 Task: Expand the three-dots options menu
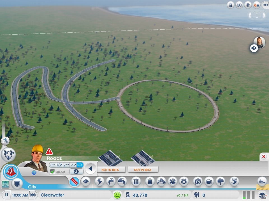[x=265, y=5]
